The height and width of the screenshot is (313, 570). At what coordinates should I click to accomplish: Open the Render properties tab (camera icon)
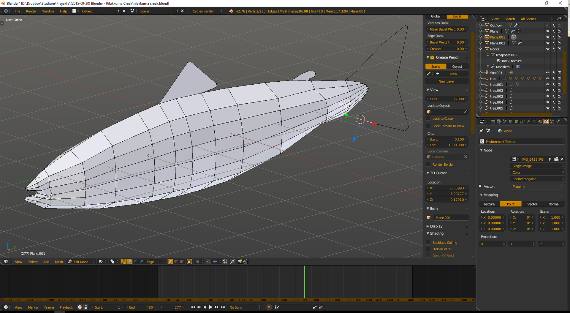point(493,121)
